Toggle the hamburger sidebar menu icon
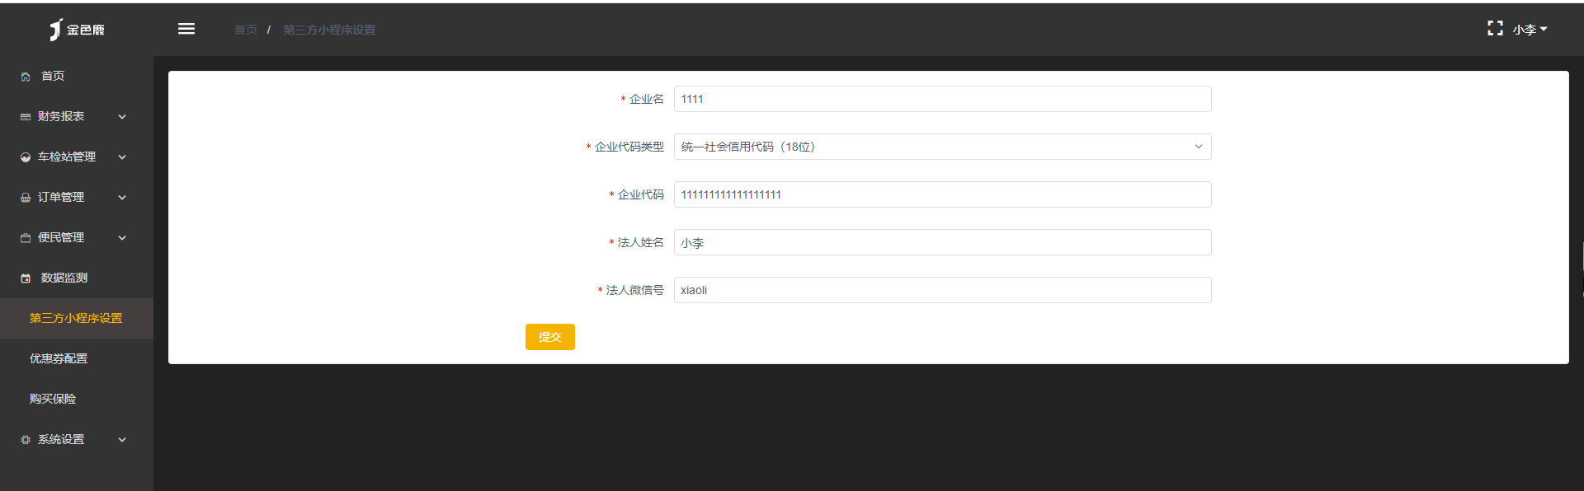1584x491 pixels. click(186, 29)
